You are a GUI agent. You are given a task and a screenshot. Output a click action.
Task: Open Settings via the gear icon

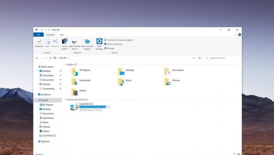(x=99, y=41)
